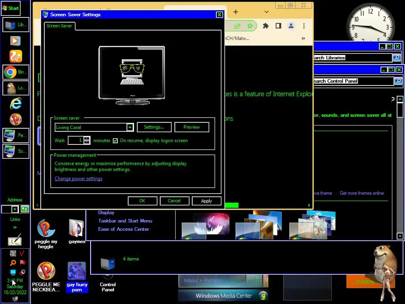Click the Apply button
The height and width of the screenshot is (304, 405).
[x=206, y=201]
